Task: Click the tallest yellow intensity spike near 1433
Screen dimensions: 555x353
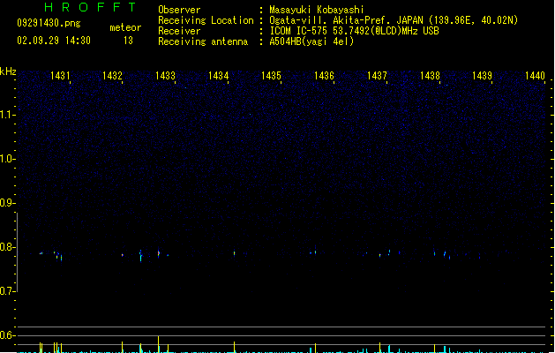Action: pos(158,344)
